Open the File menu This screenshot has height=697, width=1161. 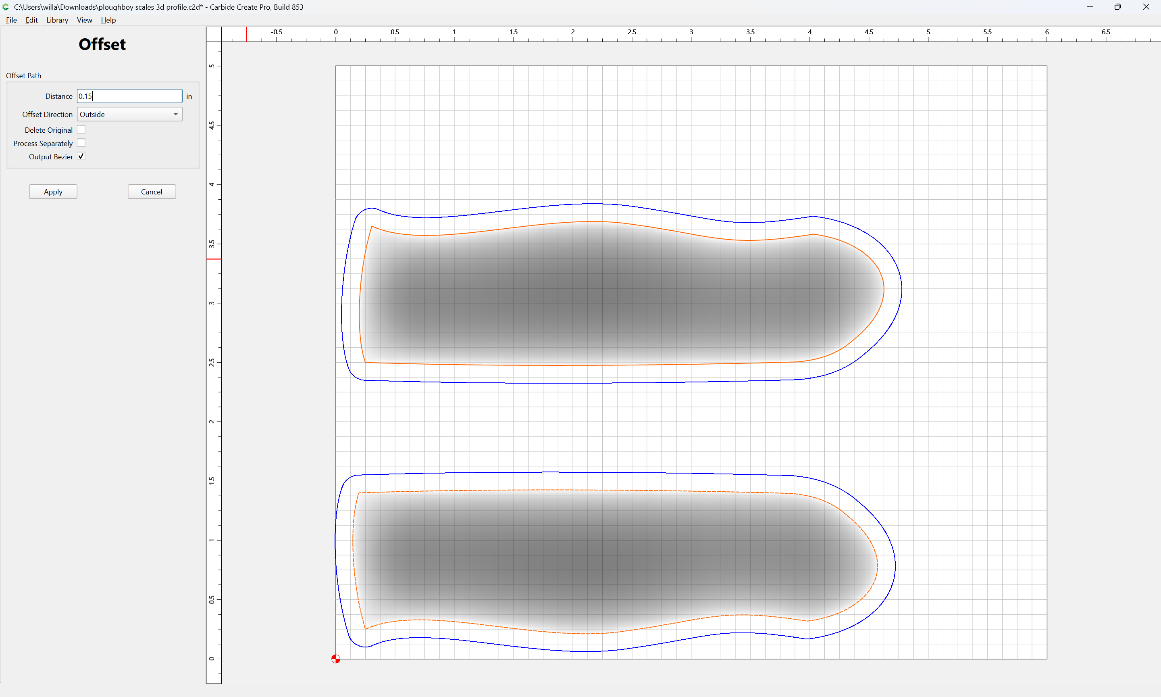[x=11, y=20]
